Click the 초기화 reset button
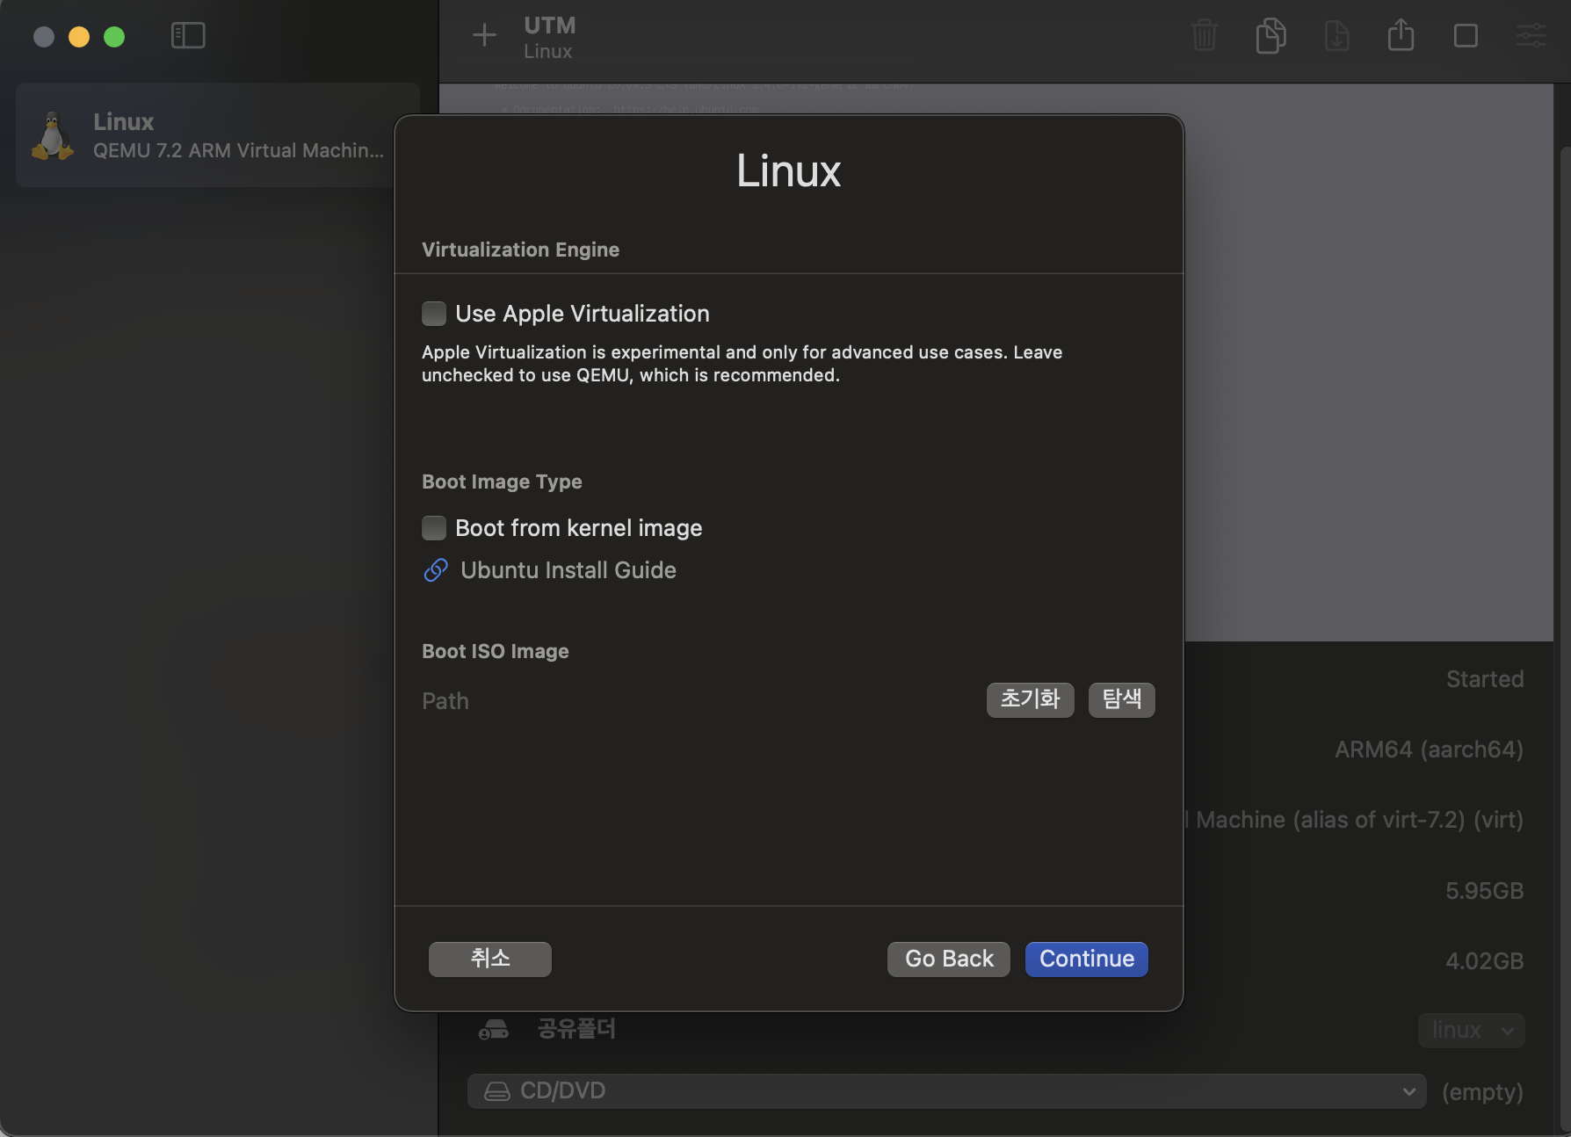 point(1030,700)
